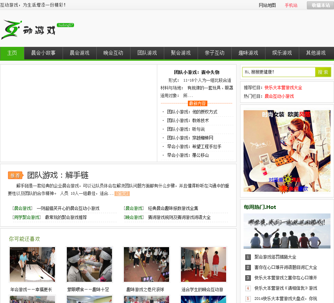Click the 收藏本站 button
This screenshot has height=303, width=334.
click(x=320, y=5)
